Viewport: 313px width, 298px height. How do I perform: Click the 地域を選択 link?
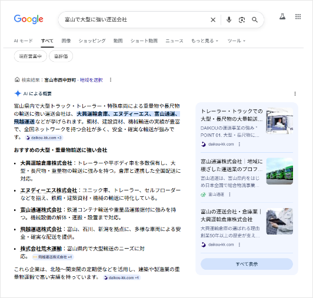tap(91, 80)
